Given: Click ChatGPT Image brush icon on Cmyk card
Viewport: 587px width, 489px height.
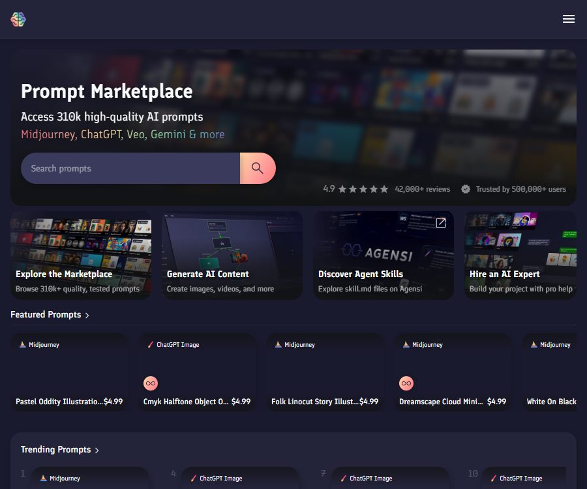Looking at the screenshot, I should click(x=151, y=344).
